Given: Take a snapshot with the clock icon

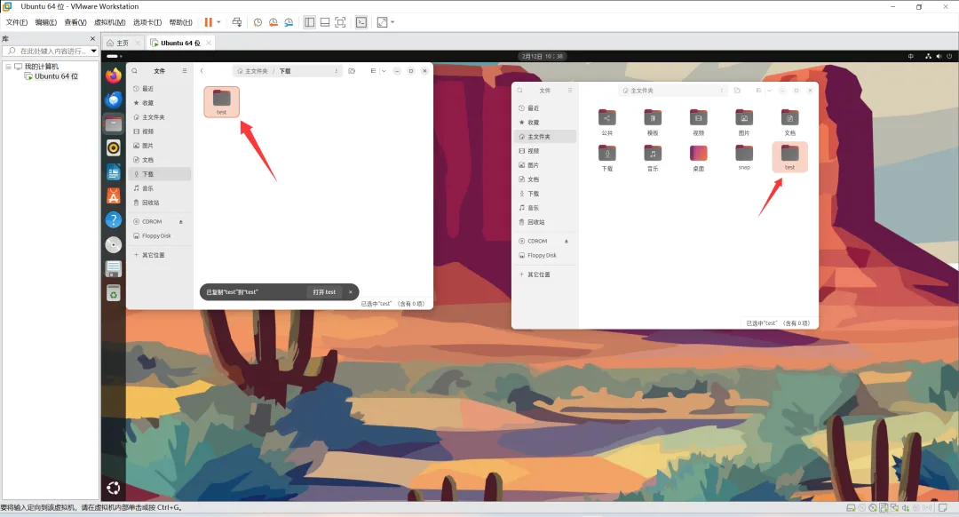Looking at the screenshot, I should [x=258, y=22].
